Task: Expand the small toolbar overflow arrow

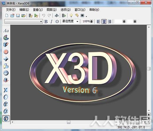Action: 86,16
